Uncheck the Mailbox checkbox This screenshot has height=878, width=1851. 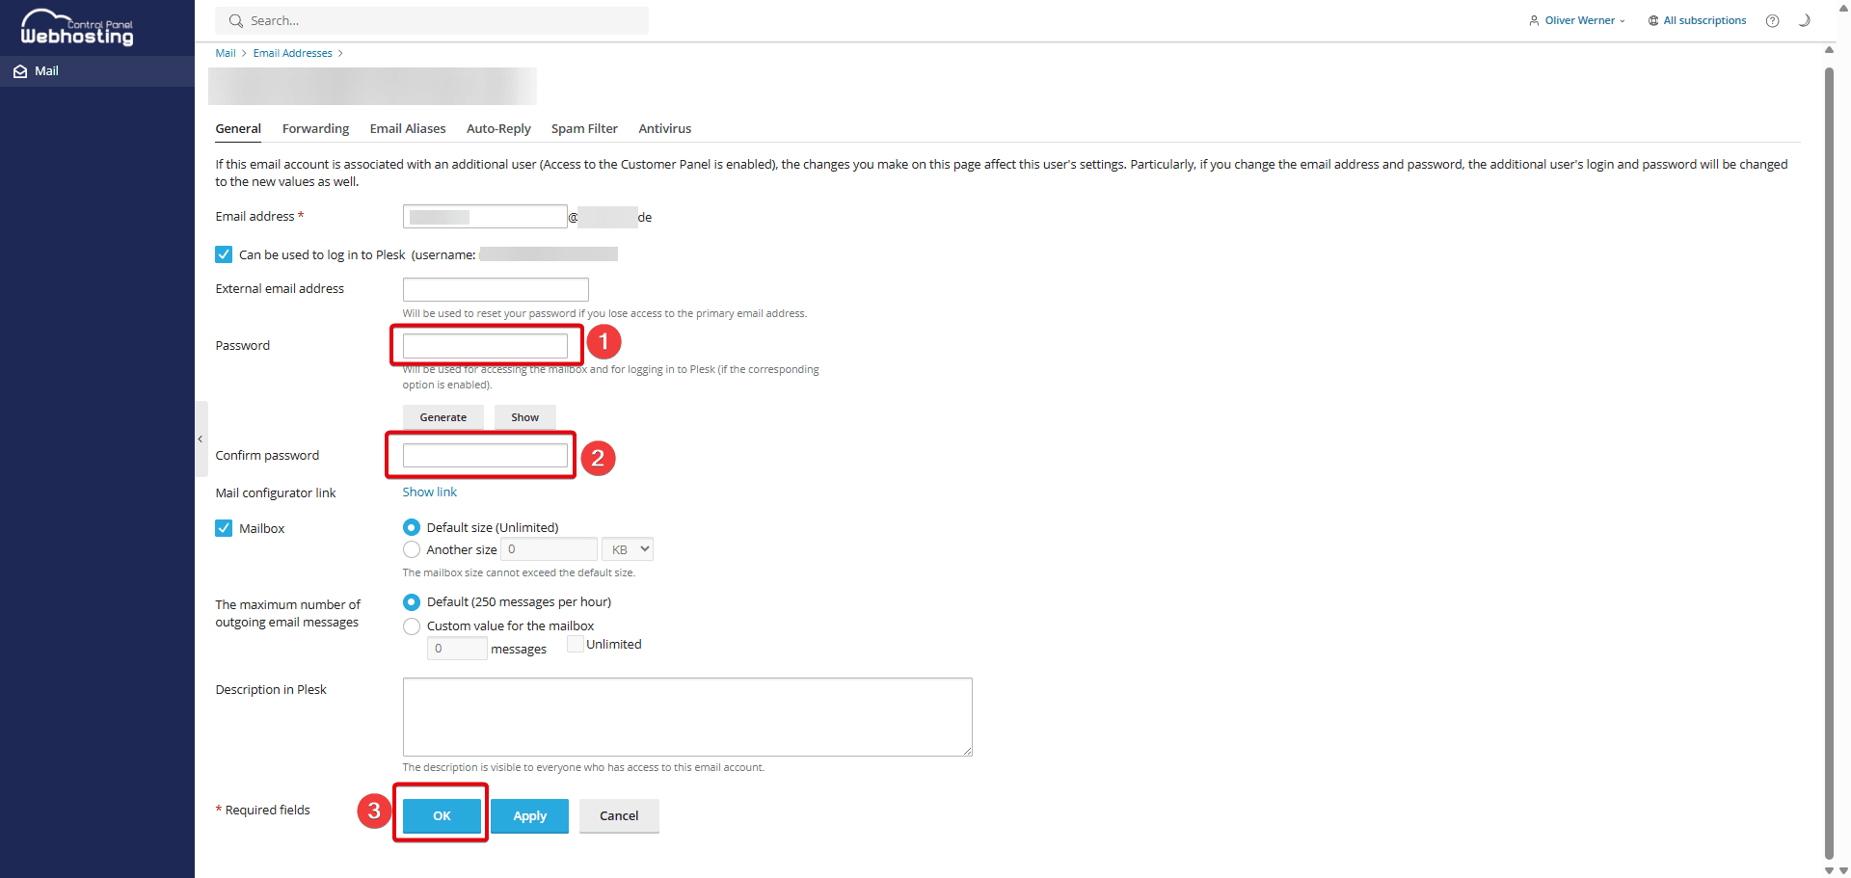(223, 528)
